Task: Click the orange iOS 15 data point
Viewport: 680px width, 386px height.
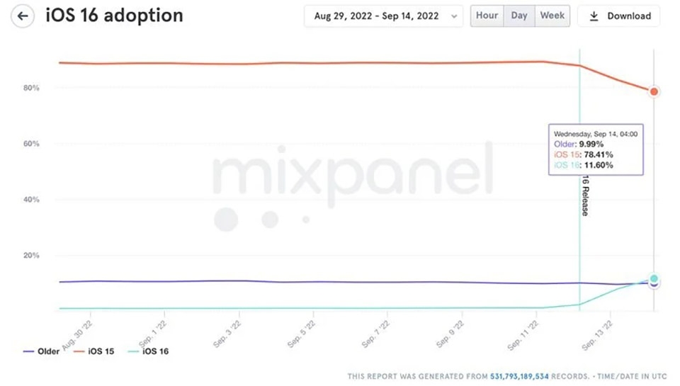Action: pos(654,91)
